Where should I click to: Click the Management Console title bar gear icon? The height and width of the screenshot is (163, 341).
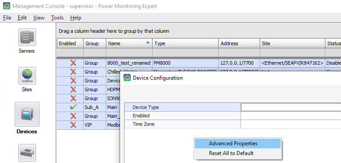coord(7,6)
